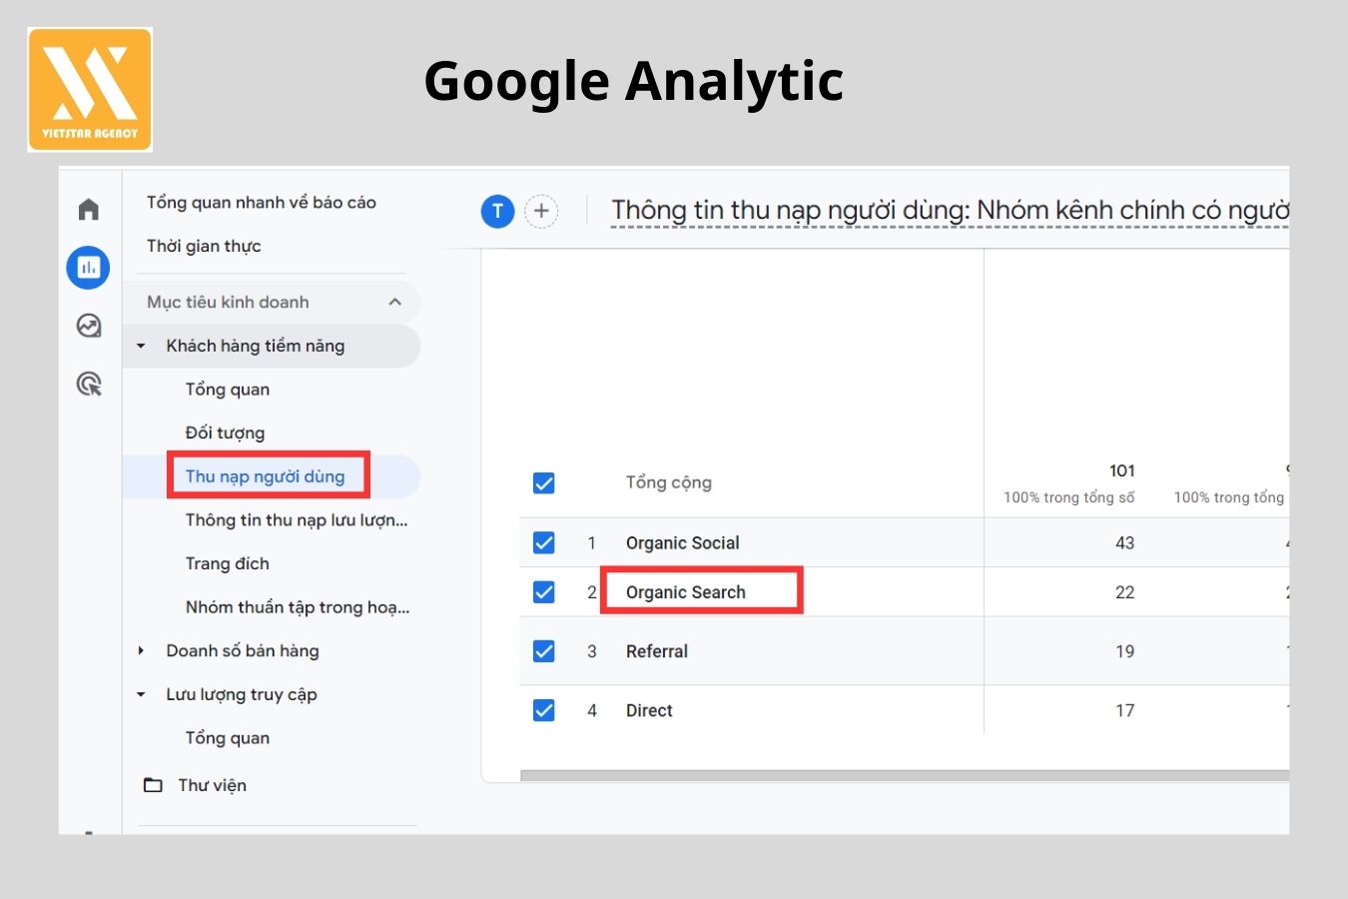Click the Lưu lượng truy cập label
Image resolution: width=1348 pixels, height=899 pixels.
click(242, 694)
